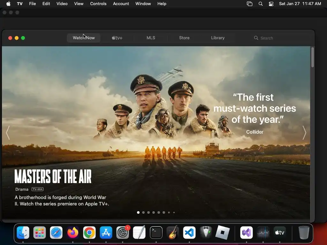The width and height of the screenshot is (327, 245).
Task: Close the TV window with red button
Action: tap(10, 38)
